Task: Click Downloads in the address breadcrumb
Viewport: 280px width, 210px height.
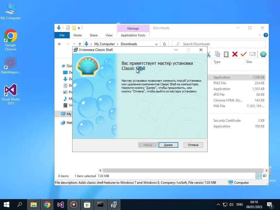Action: tap(129, 44)
